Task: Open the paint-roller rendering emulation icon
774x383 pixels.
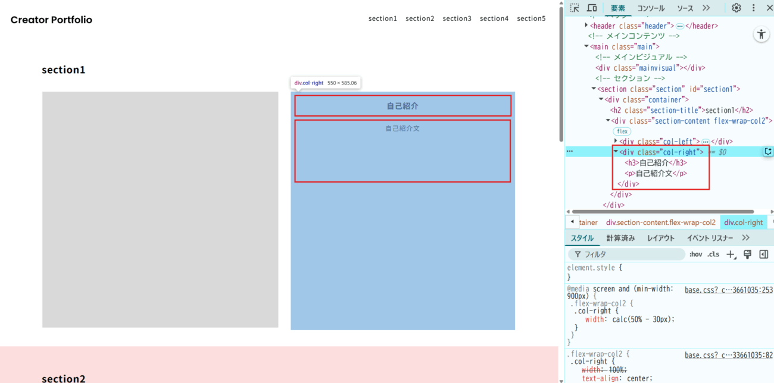Action: coord(748,255)
